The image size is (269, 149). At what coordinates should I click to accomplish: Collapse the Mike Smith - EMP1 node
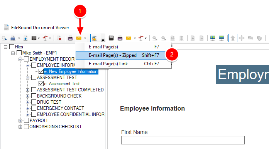[13, 53]
